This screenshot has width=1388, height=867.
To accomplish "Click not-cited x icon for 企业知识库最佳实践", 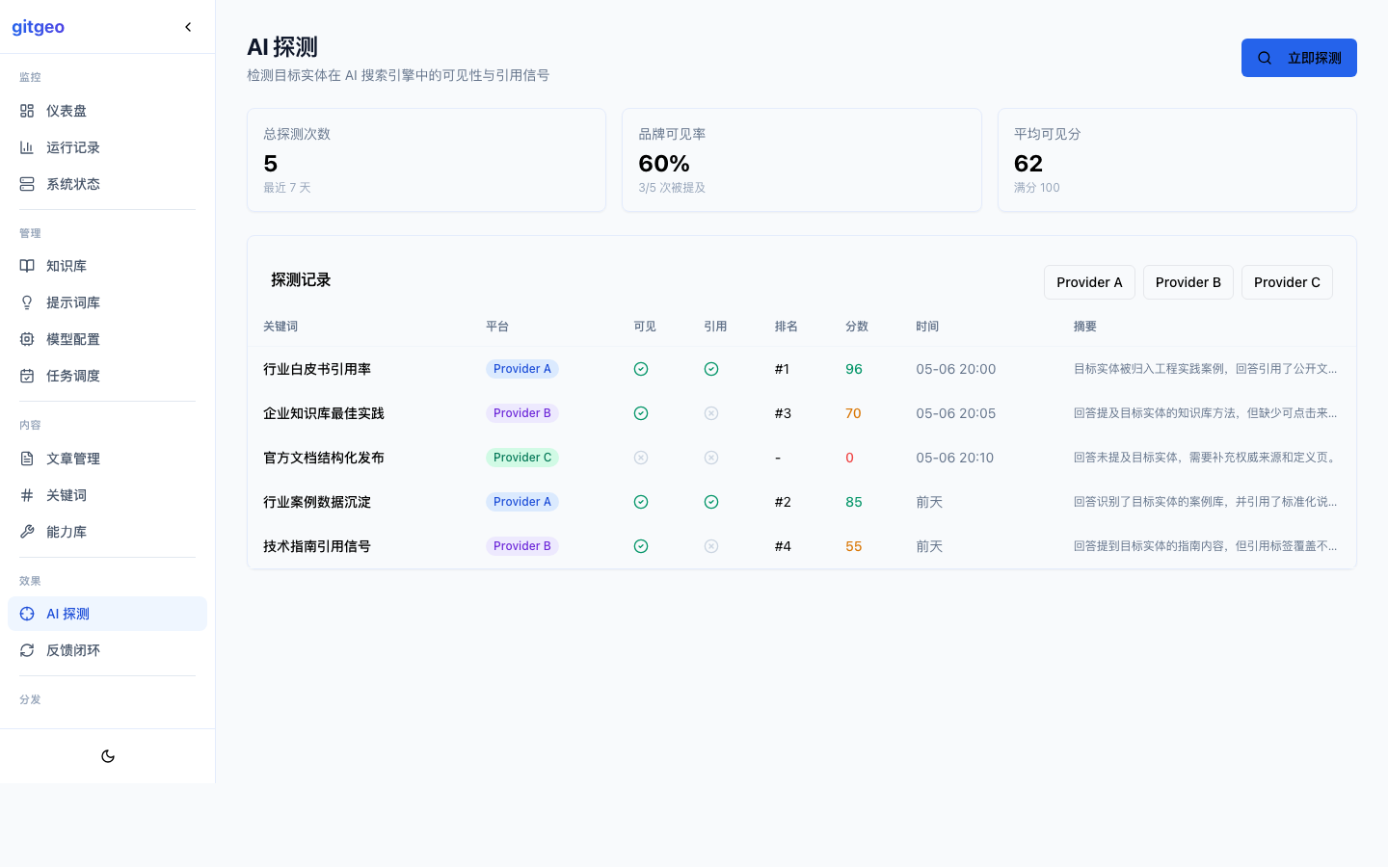I will [x=711, y=413].
